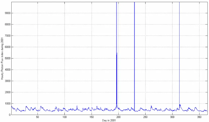Click the x-axis label "Day in 2001"
The image size is (209, 122).
pos(109,120)
